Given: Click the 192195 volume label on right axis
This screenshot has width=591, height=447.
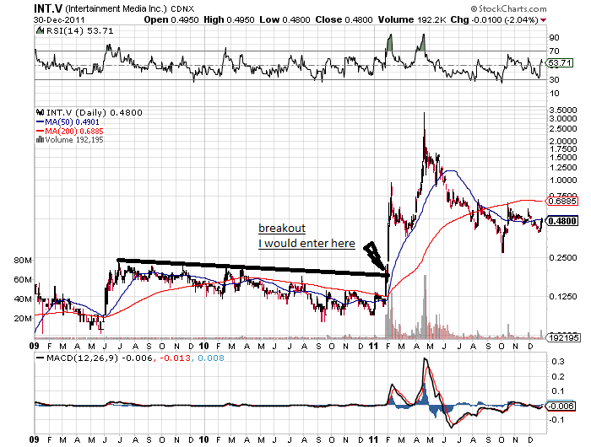Looking at the screenshot, I should [559, 337].
